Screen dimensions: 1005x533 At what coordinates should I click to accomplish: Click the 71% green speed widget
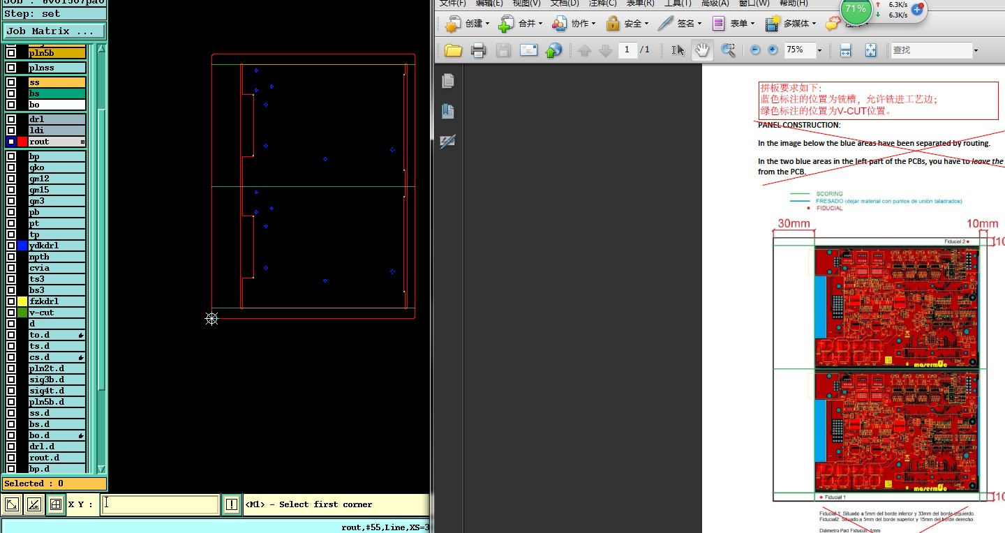click(854, 10)
